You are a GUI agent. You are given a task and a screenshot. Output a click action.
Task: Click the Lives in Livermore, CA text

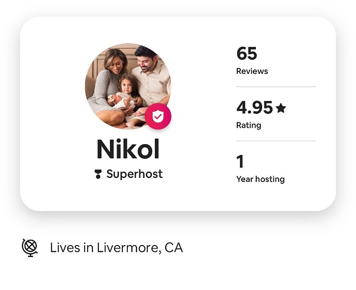click(x=117, y=248)
